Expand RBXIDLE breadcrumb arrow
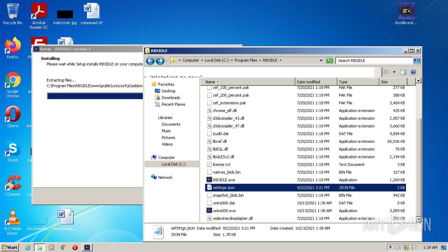The height and width of the screenshot is (252, 448). (x=280, y=60)
